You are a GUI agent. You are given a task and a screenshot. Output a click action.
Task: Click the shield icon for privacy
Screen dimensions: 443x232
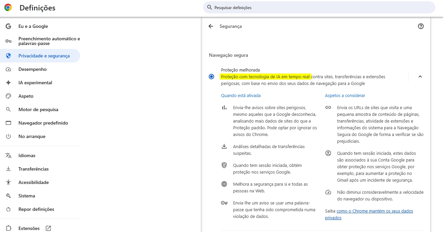pyautogui.click(x=8, y=56)
